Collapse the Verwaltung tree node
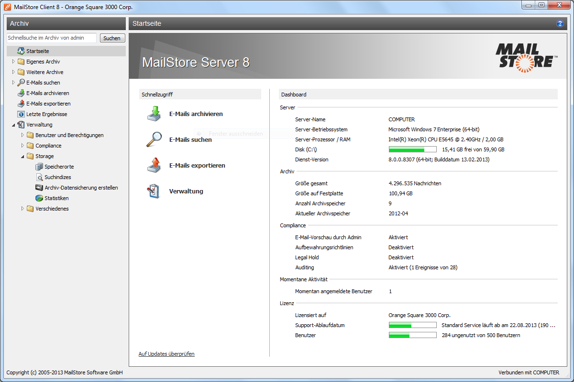This screenshot has height=382, width=574. coord(13,125)
